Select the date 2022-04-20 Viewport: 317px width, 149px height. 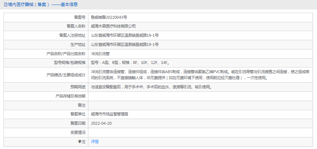pyautogui.click(x=101, y=123)
